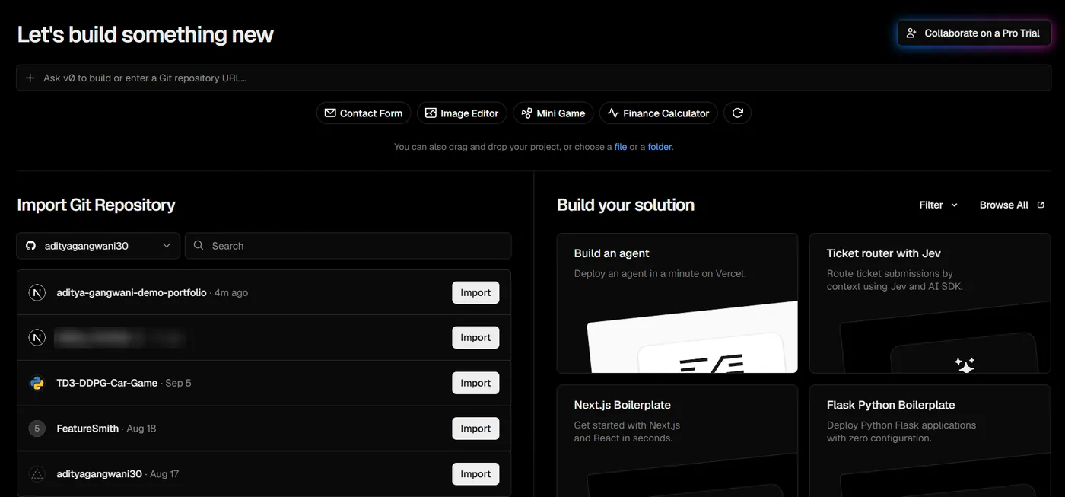Click the Python icon beside TD3-DDPG-Car-Game
This screenshot has width=1065, height=497.
37,383
